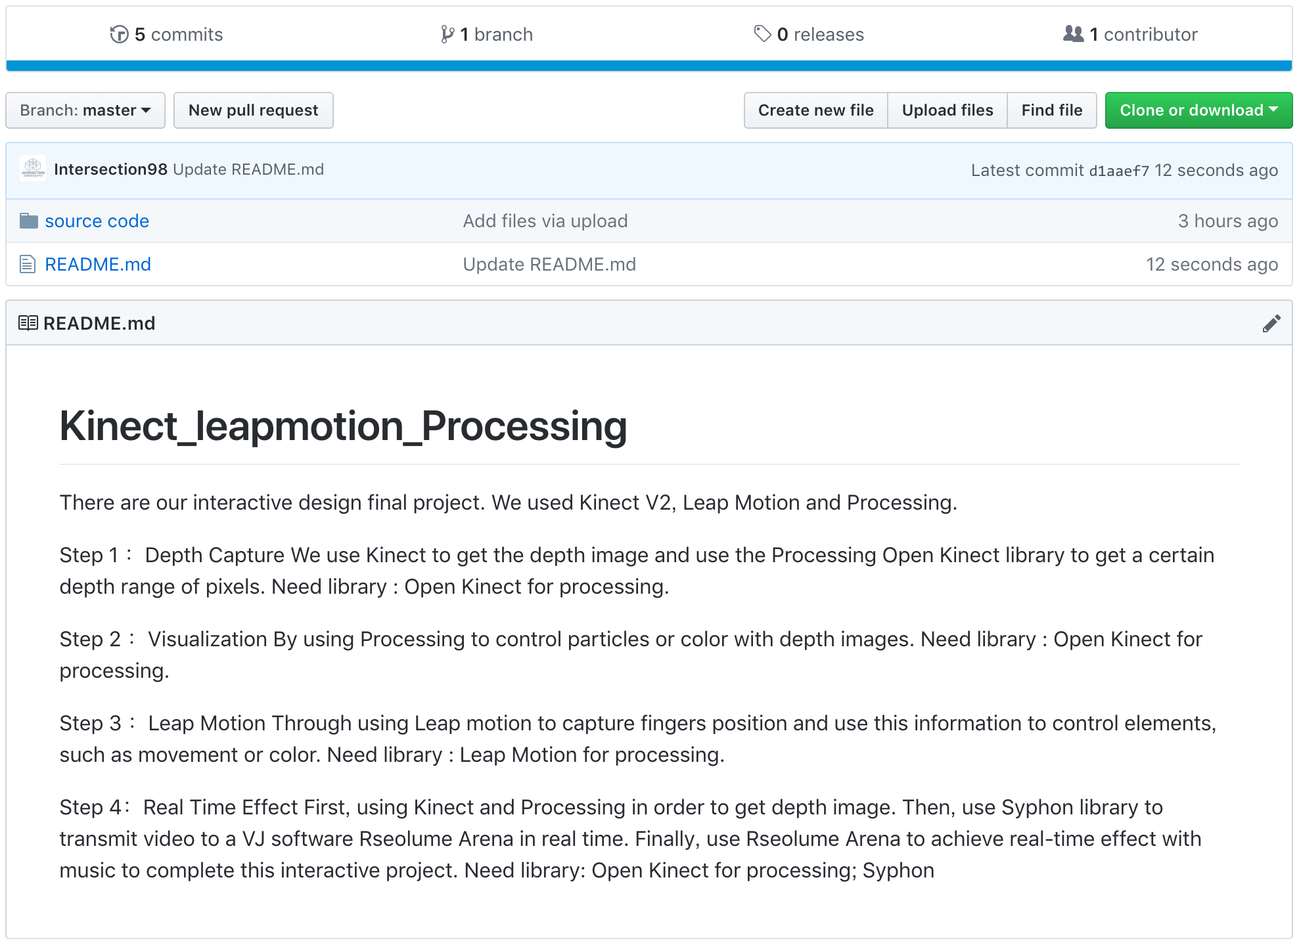Select the Intersection98 user profile
This screenshot has height=951, width=1301.
[x=111, y=169]
